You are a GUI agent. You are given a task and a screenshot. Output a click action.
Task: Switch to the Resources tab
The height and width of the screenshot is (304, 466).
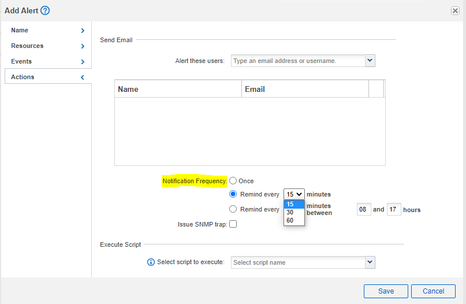[46, 46]
